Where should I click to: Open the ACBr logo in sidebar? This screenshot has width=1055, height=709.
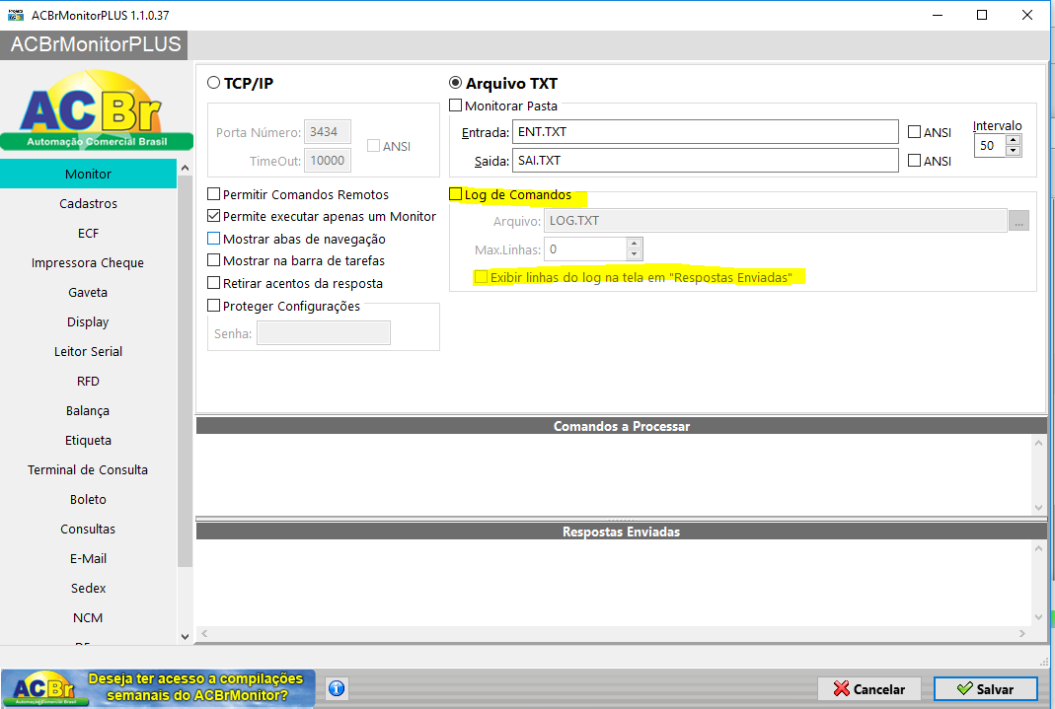[96, 109]
